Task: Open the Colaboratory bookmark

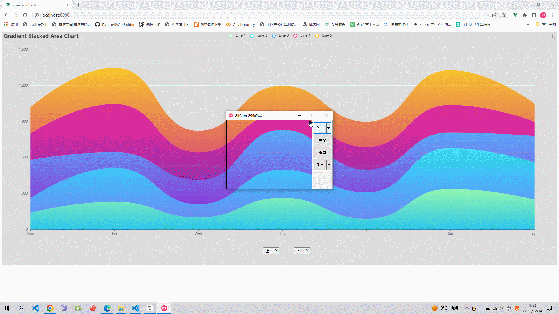Action: [240, 24]
